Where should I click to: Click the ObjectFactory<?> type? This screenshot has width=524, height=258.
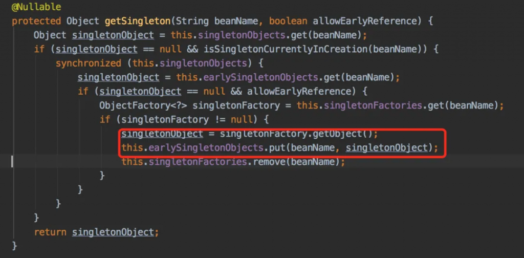143,105
